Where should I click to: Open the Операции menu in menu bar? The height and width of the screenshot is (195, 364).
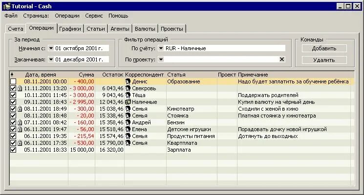67,16
